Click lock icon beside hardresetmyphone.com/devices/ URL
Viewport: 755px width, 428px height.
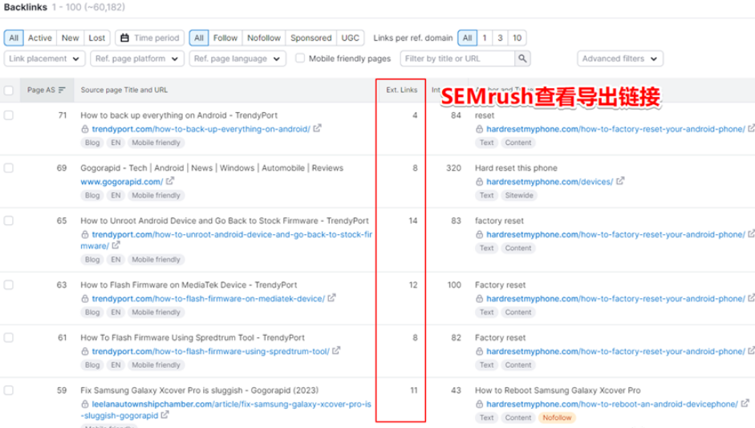[x=479, y=182]
